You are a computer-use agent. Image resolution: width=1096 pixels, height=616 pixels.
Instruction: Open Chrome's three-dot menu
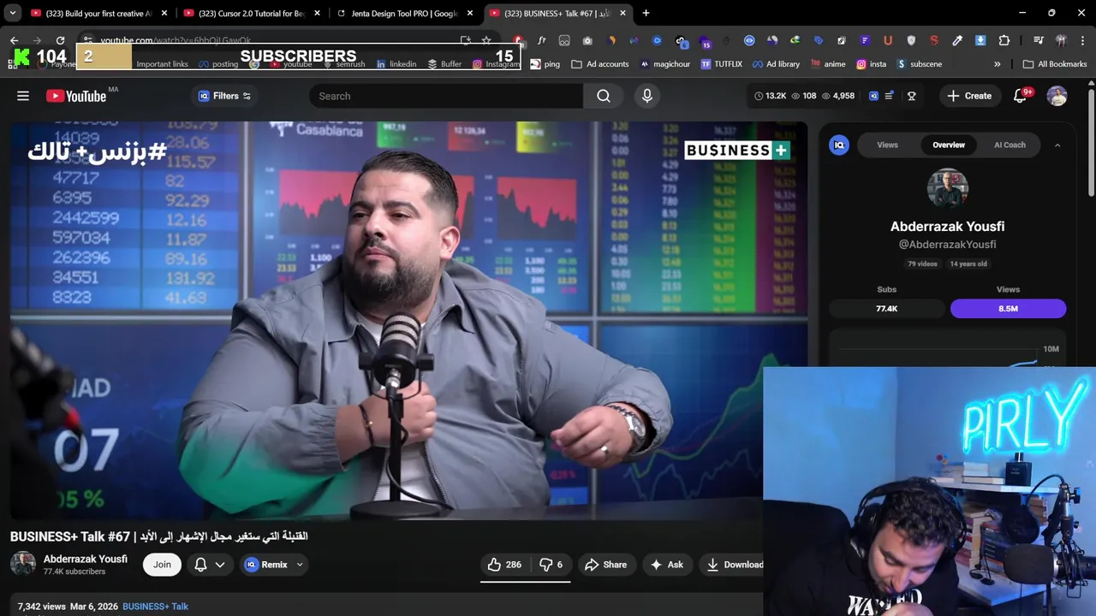(1082, 40)
